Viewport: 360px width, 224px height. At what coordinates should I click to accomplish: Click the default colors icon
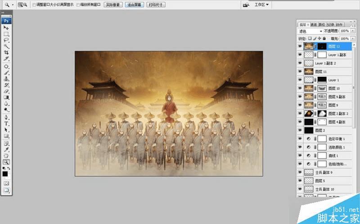click(4, 168)
